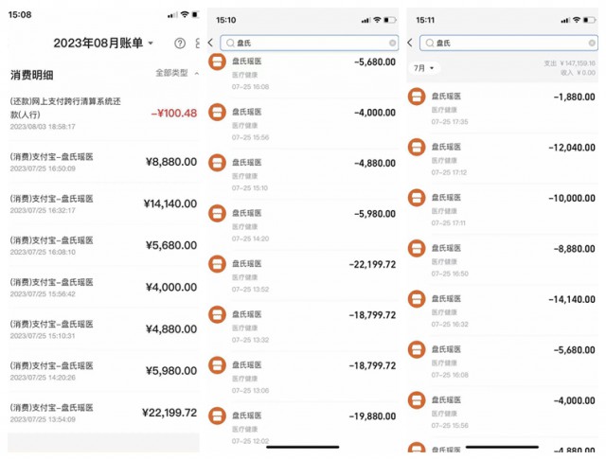Tap merchant icon of the -19,880.00 transaction
The image size is (606, 460).
point(217,416)
